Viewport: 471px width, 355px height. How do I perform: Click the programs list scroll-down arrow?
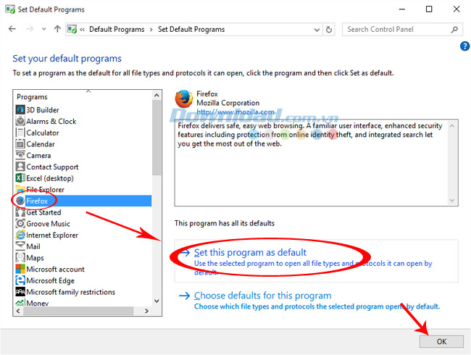157,301
